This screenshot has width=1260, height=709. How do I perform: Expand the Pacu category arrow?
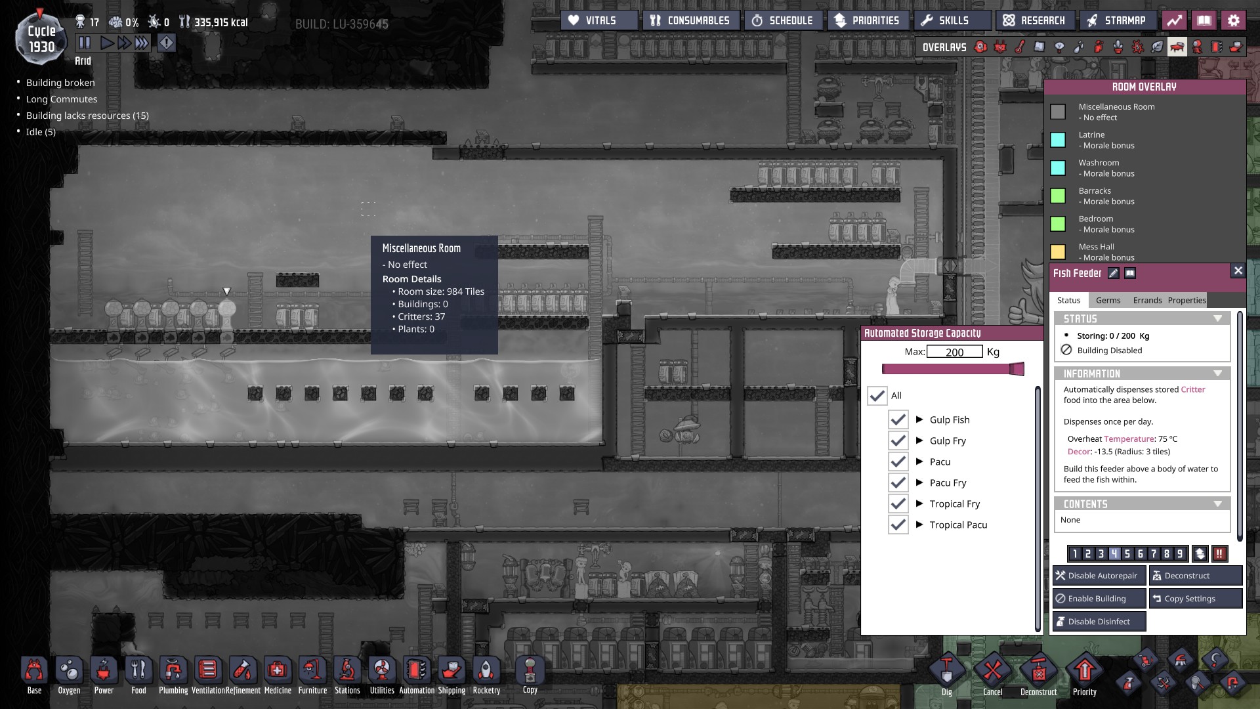pos(919,462)
